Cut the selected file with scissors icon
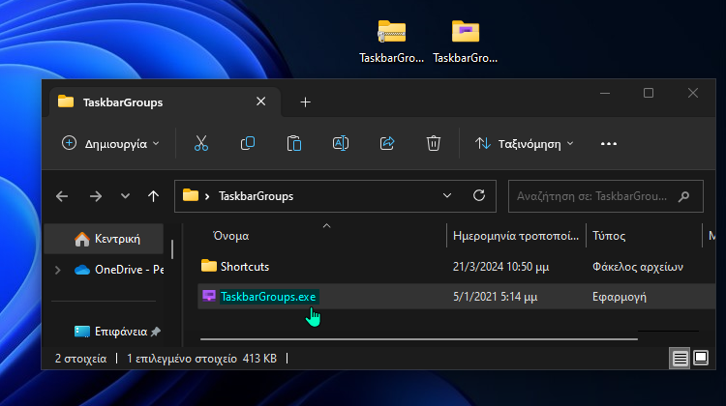 pos(201,143)
